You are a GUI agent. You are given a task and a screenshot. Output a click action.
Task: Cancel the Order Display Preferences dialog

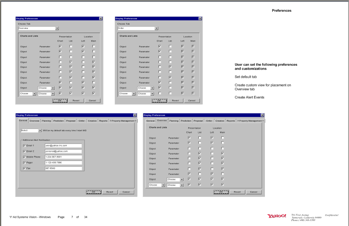192,100
